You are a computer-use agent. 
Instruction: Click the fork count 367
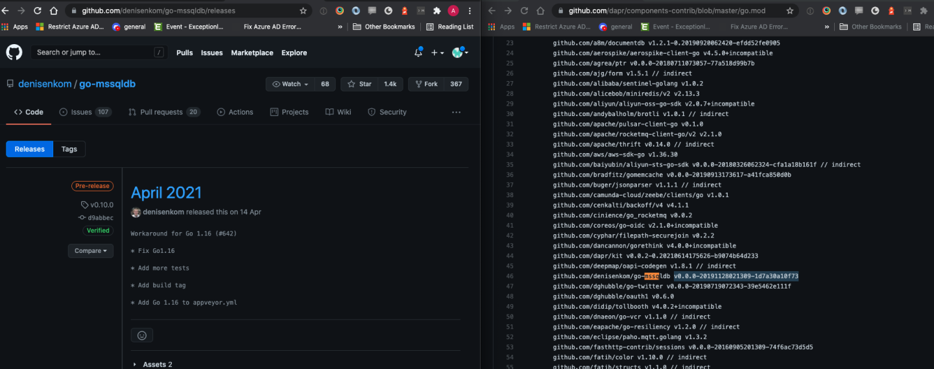456,84
